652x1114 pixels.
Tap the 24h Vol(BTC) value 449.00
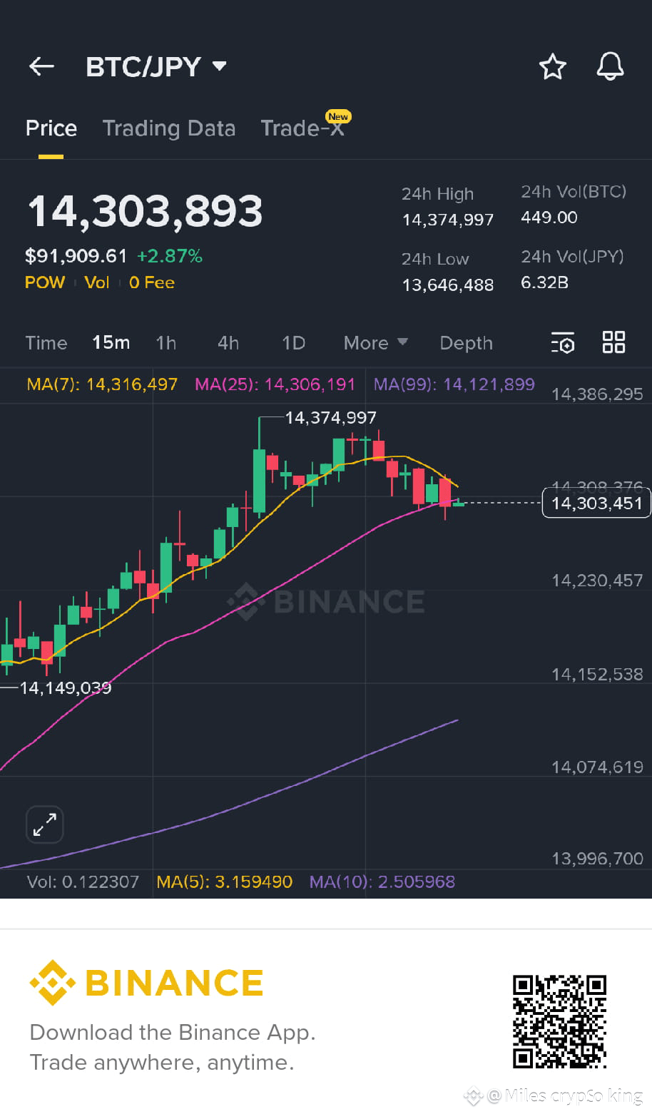pos(549,218)
